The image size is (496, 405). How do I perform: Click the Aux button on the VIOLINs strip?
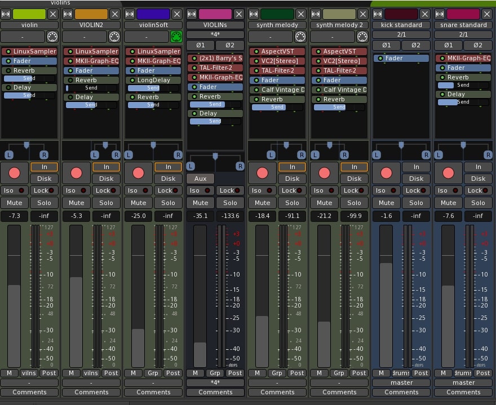click(x=200, y=179)
